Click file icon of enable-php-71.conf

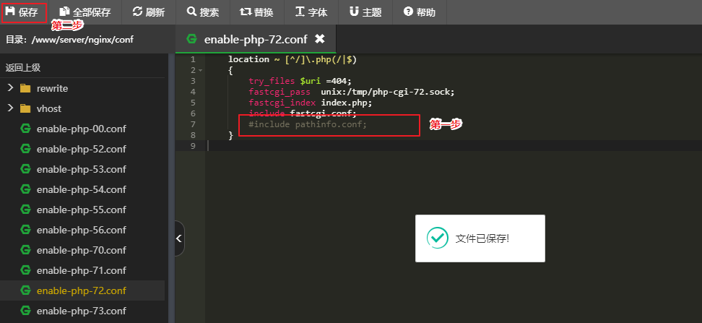(x=25, y=270)
